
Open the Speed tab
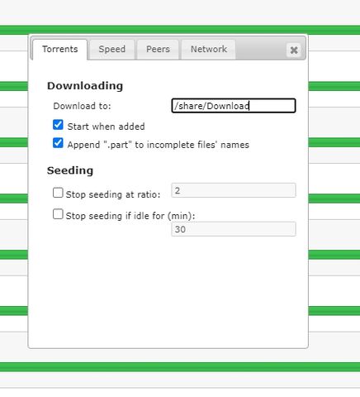pyautogui.click(x=112, y=50)
